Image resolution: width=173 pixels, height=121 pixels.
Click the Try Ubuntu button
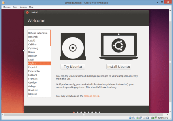pyautogui.click(x=73, y=67)
